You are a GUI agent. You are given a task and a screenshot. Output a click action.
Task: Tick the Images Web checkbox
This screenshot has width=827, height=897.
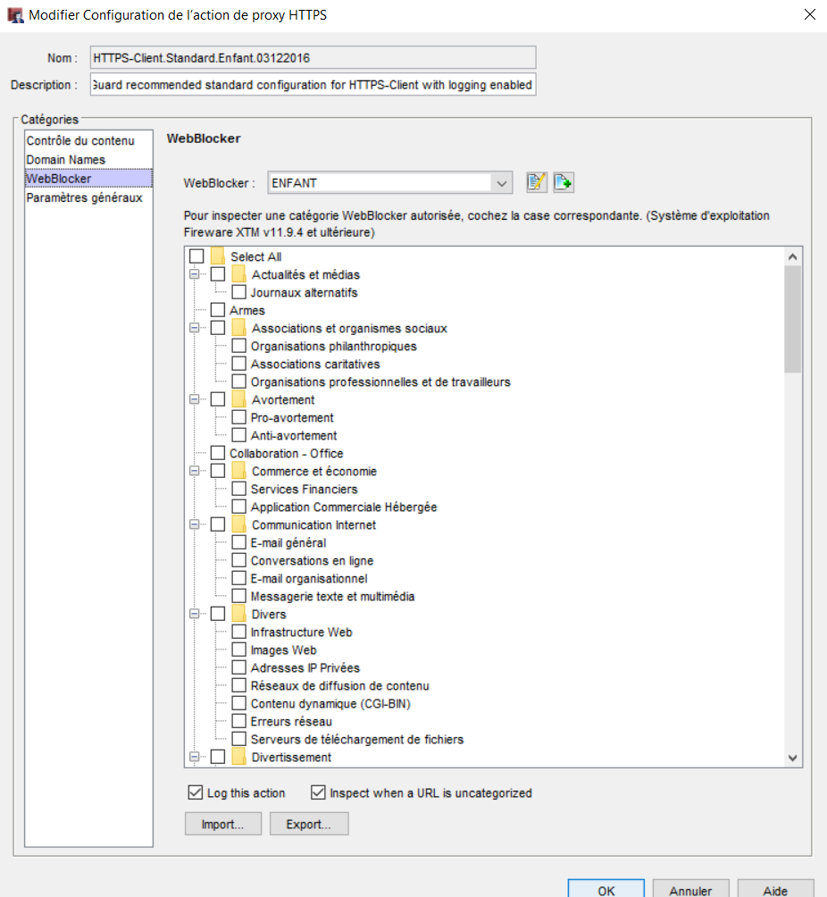[239, 650]
